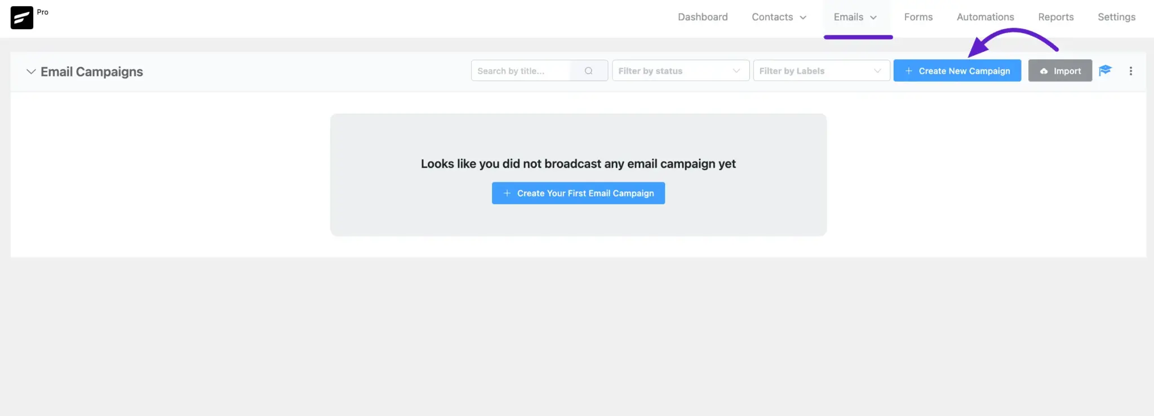The width and height of the screenshot is (1154, 416).
Task: Open the three-dot more options menu
Action: click(1130, 71)
